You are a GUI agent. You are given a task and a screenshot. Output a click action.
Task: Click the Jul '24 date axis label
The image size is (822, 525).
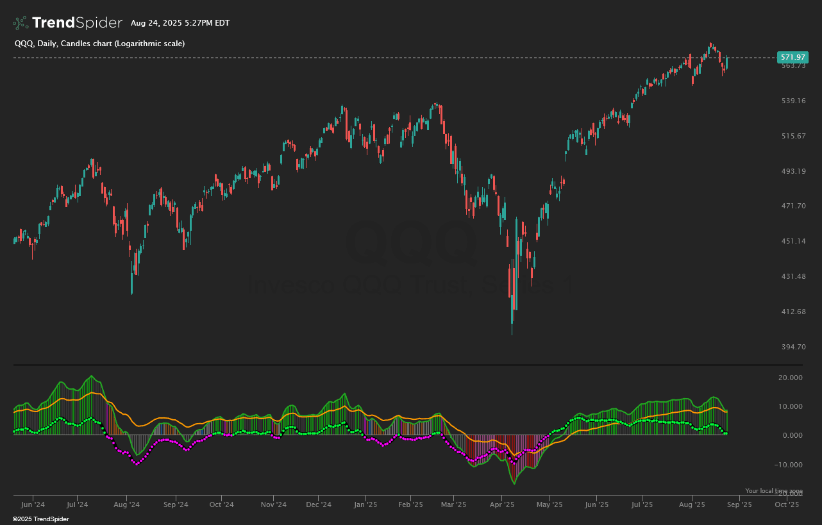pyautogui.click(x=78, y=504)
